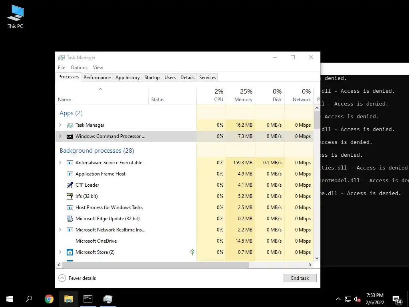The height and width of the screenshot is (307, 409).
Task: Click the 14.5 MB memory cell
Action: [240, 241]
